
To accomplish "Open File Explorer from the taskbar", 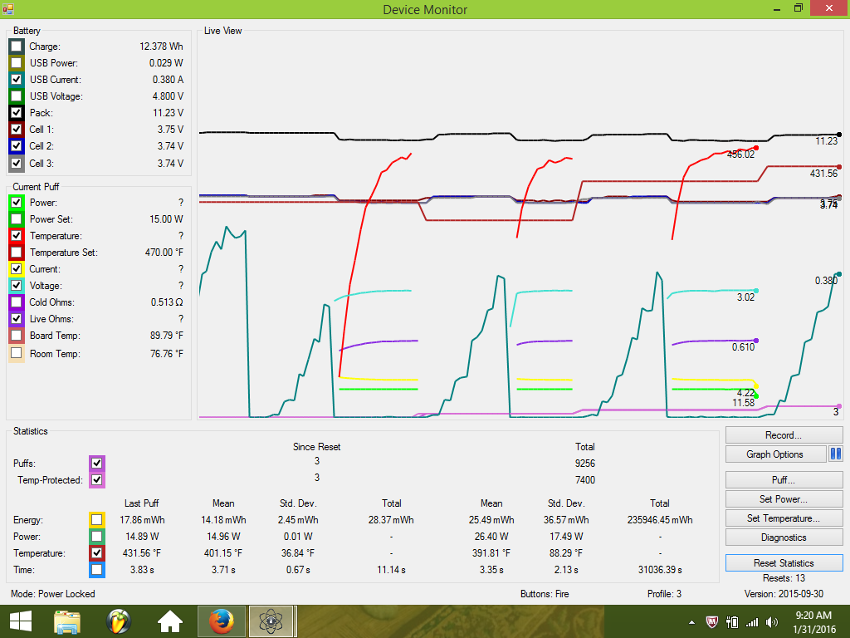I will tap(66, 621).
